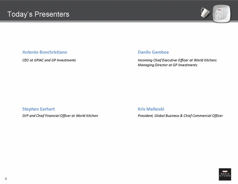Click the Stephen Earhart name heading

39,109
